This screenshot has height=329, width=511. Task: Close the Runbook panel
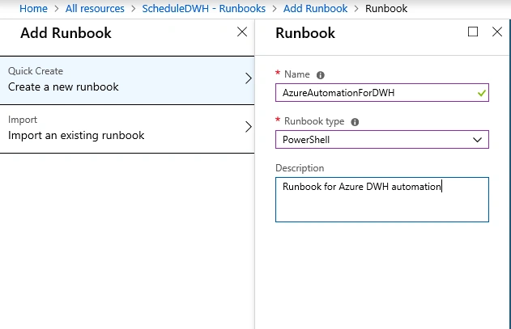(497, 32)
